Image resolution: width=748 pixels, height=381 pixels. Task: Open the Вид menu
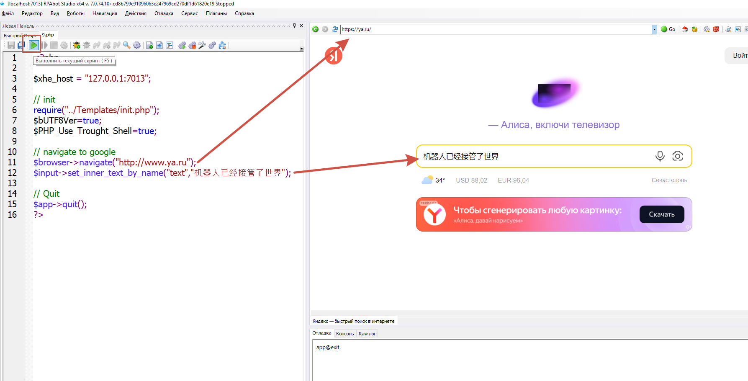pyautogui.click(x=55, y=13)
